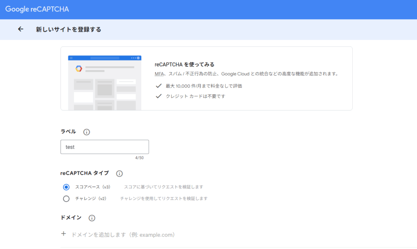Click the info icon beside ラベル
The width and height of the screenshot is (417, 249).
pyautogui.click(x=86, y=132)
